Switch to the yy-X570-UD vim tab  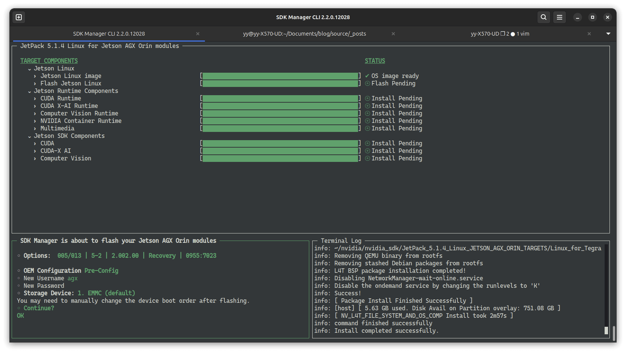500,34
